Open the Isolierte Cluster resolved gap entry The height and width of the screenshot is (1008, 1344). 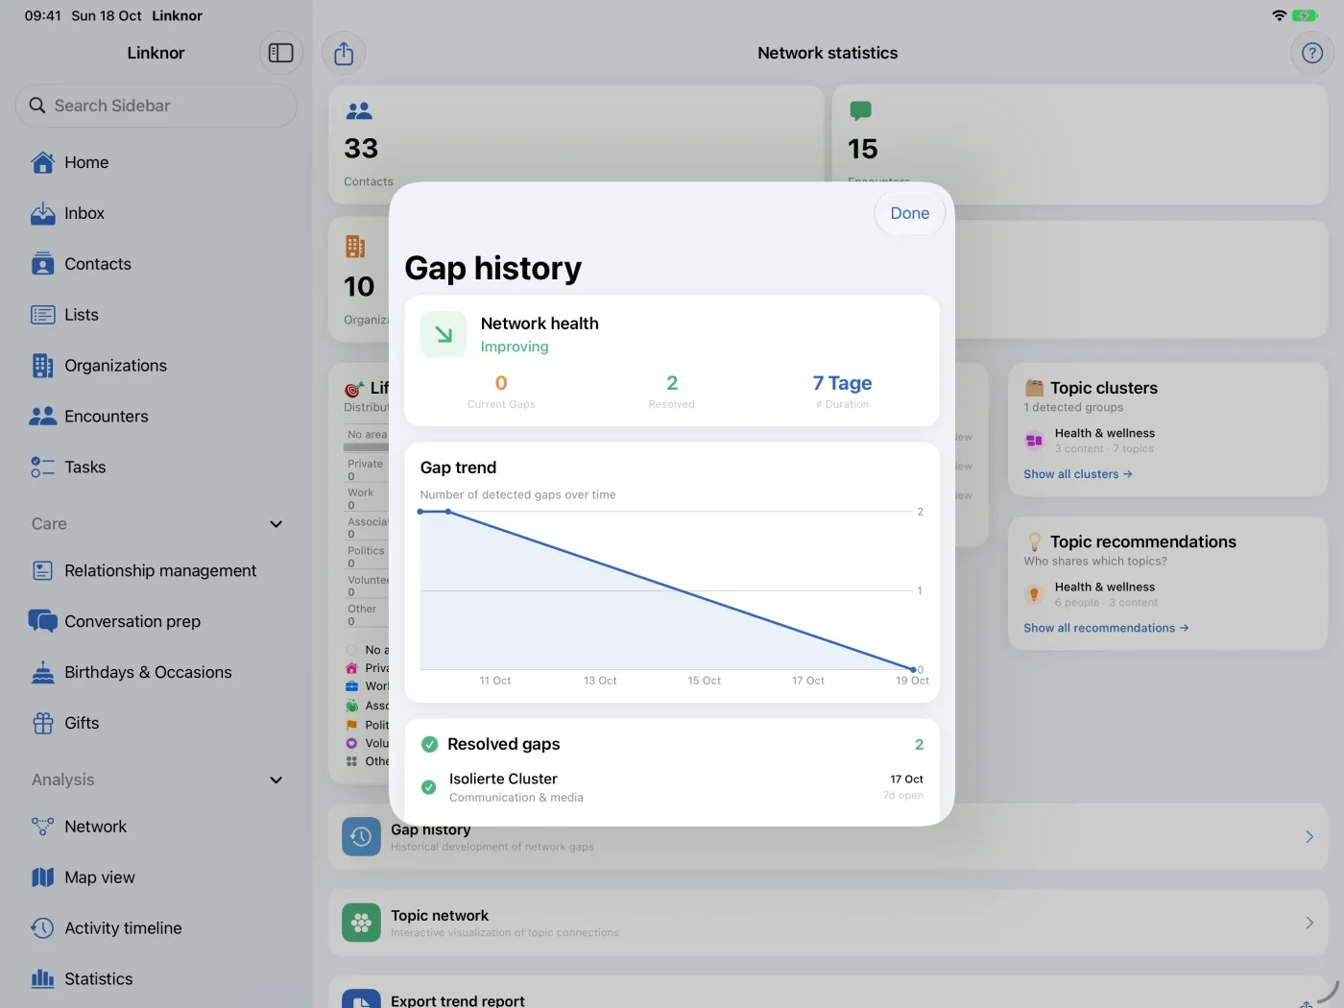672,787
